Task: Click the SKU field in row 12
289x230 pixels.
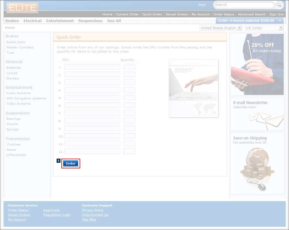Action: (92, 151)
